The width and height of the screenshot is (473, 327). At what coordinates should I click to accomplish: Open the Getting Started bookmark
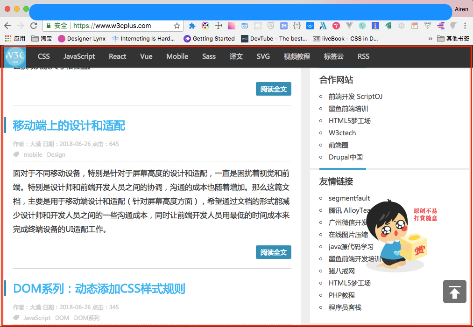click(209, 39)
